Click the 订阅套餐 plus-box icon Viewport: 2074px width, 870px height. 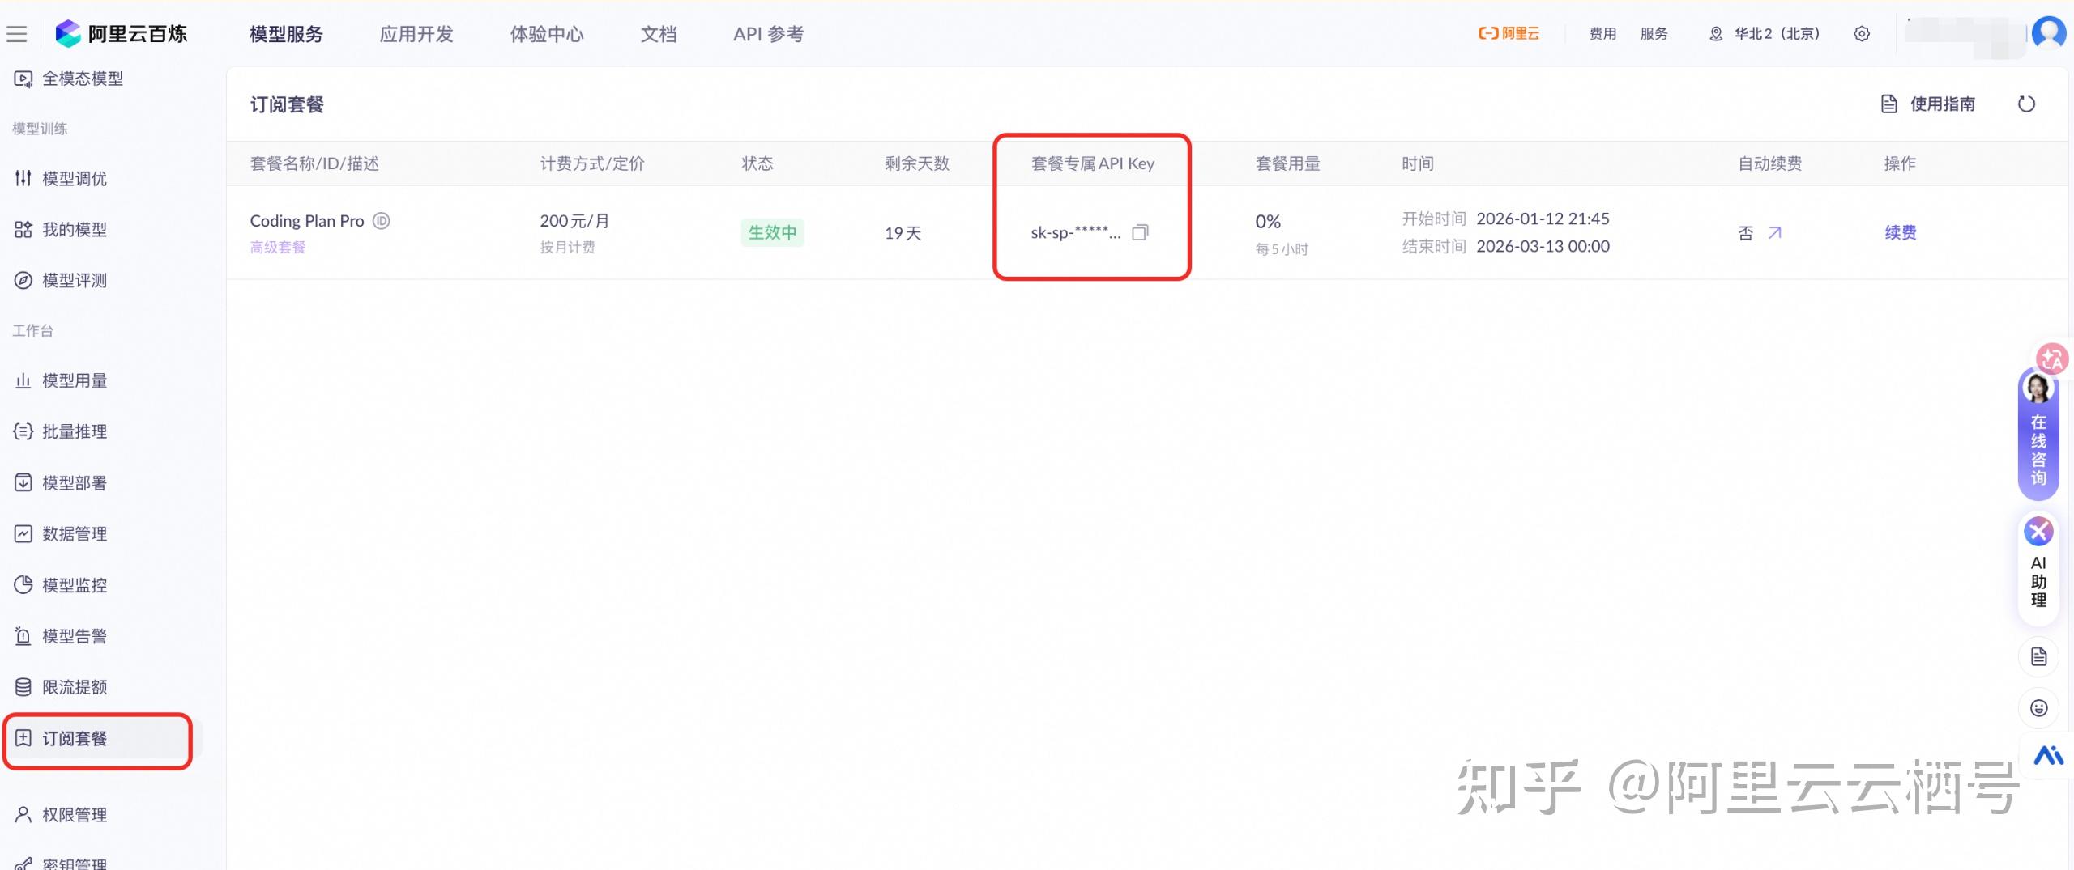23,738
